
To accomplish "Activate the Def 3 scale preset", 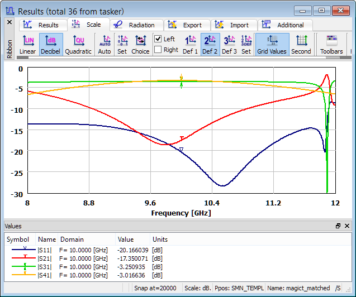I will coord(229,45).
